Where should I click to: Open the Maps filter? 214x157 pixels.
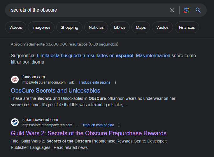click(141, 27)
